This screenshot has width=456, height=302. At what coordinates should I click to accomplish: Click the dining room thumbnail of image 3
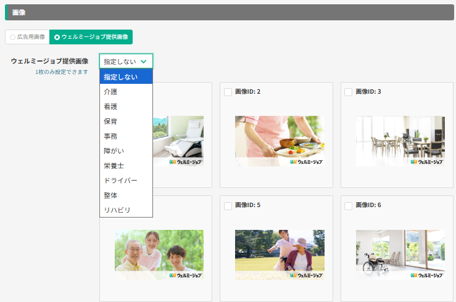point(400,141)
